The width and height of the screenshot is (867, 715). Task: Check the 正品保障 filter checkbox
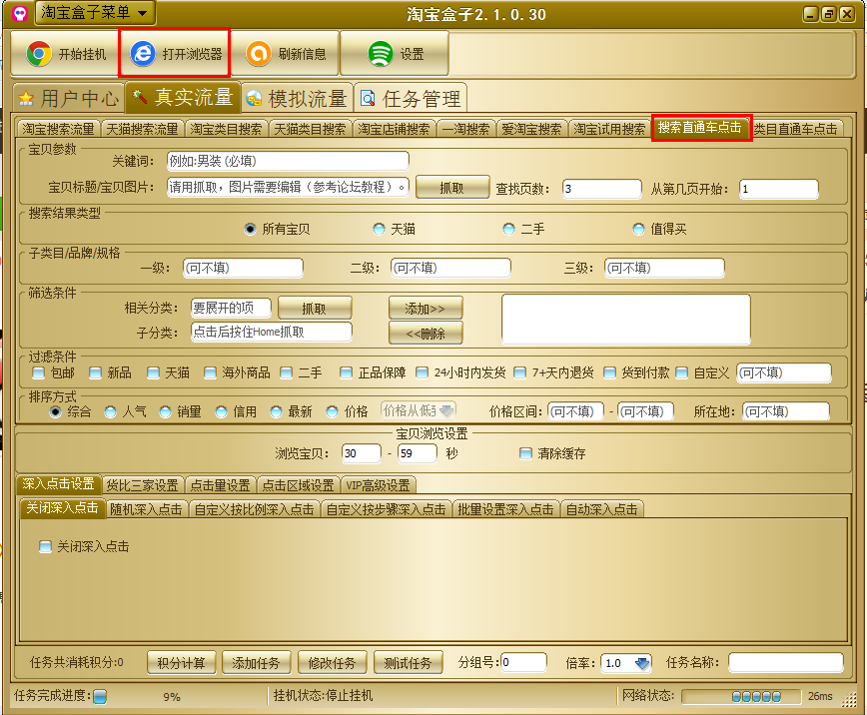pyautogui.click(x=346, y=372)
